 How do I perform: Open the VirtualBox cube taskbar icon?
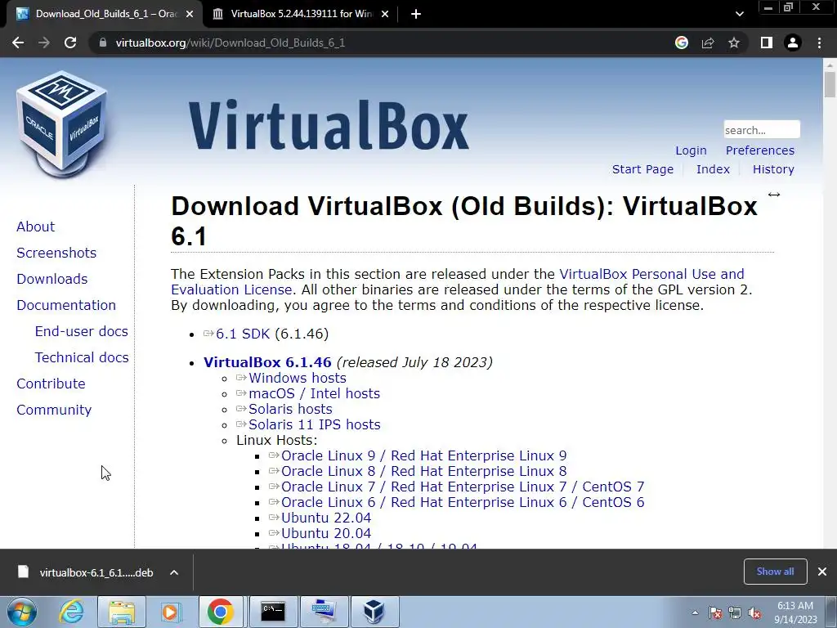coord(374,612)
